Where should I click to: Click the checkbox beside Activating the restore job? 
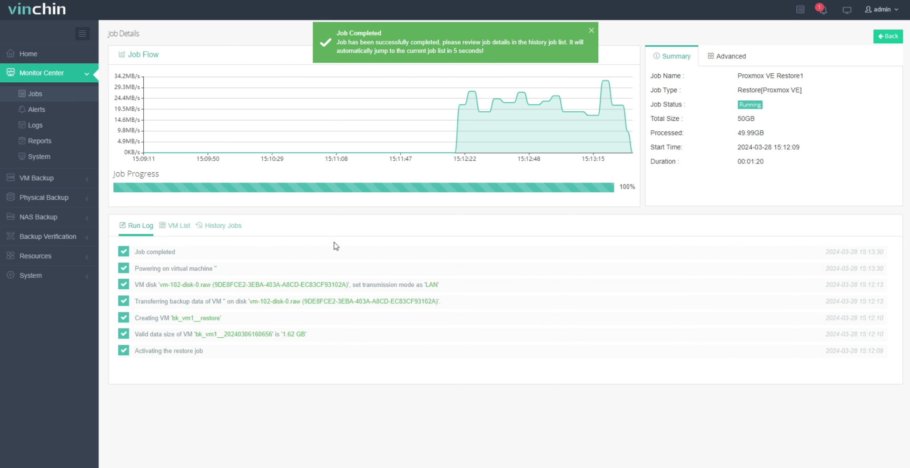[x=123, y=350]
